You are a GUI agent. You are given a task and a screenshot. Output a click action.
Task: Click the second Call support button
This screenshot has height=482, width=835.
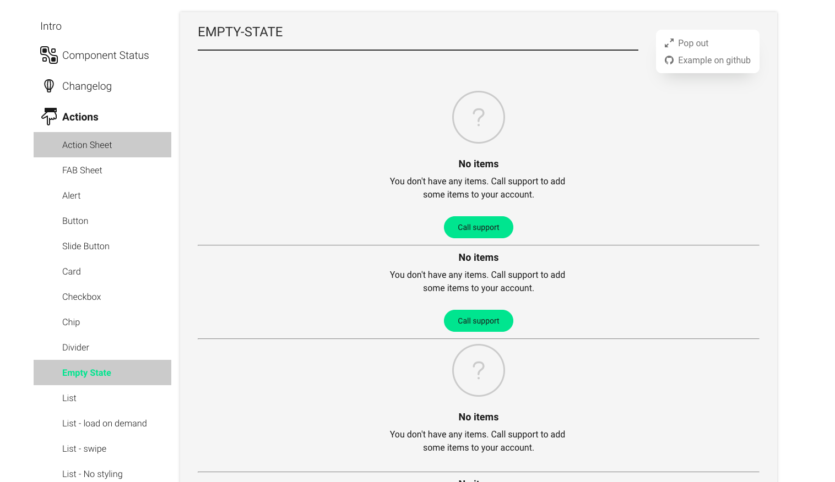point(478,320)
